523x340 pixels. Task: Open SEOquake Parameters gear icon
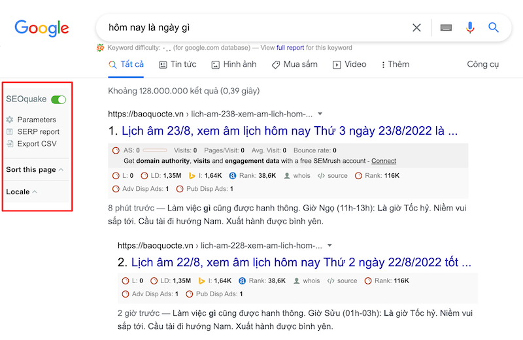pos(10,120)
